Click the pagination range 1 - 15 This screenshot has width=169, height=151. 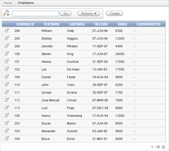(155, 147)
